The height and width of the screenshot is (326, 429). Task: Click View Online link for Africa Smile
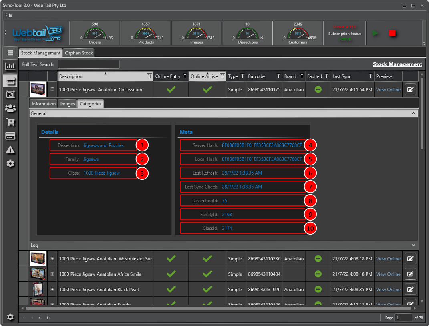(x=388, y=274)
